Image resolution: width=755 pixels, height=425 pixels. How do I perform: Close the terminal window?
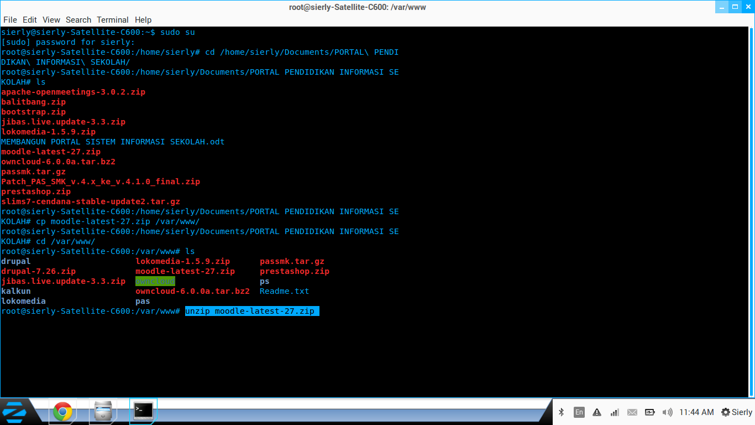pyautogui.click(x=748, y=7)
